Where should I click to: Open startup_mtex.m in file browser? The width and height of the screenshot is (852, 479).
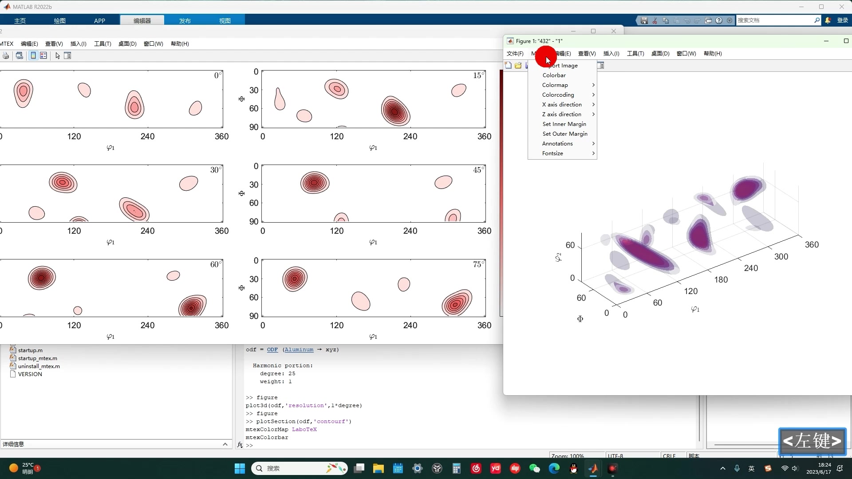click(x=37, y=358)
